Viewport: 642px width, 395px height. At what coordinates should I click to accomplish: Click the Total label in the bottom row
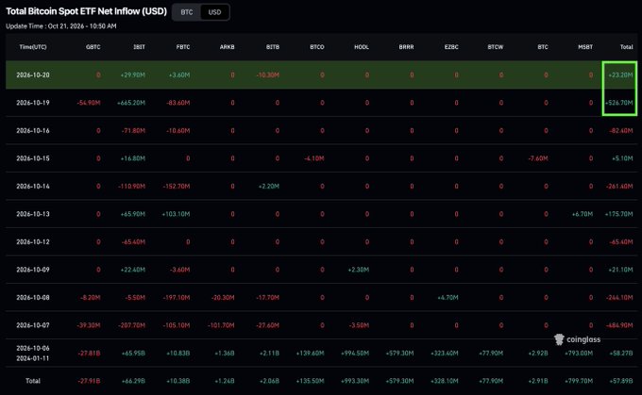coord(33,381)
